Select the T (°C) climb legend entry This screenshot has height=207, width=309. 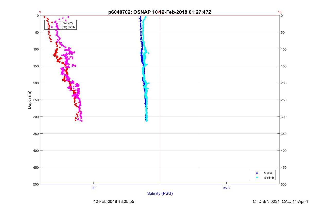pos(67,27)
